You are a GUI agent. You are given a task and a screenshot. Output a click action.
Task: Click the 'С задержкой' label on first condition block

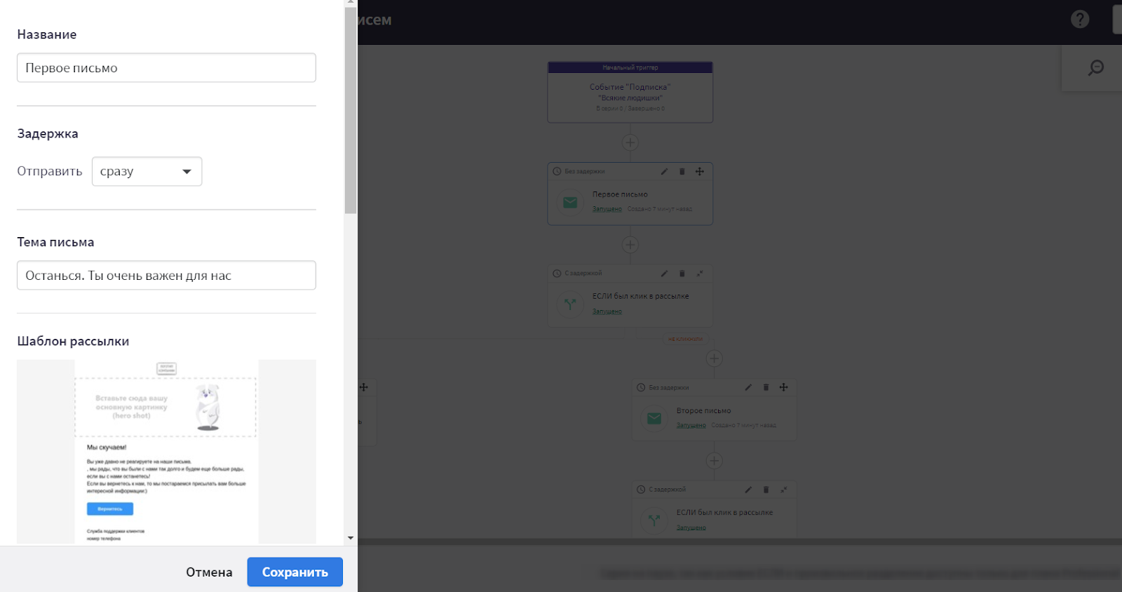[x=583, y=274]
